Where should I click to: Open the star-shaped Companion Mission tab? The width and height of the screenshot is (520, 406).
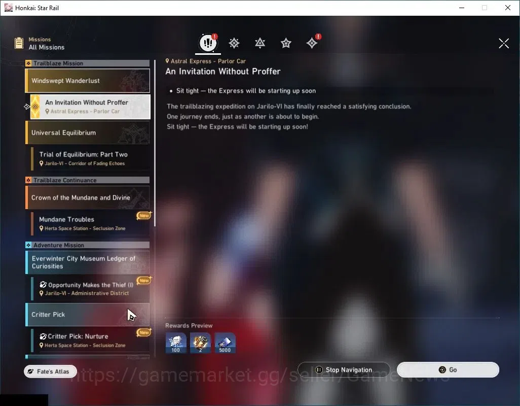(x=286, y=43)
